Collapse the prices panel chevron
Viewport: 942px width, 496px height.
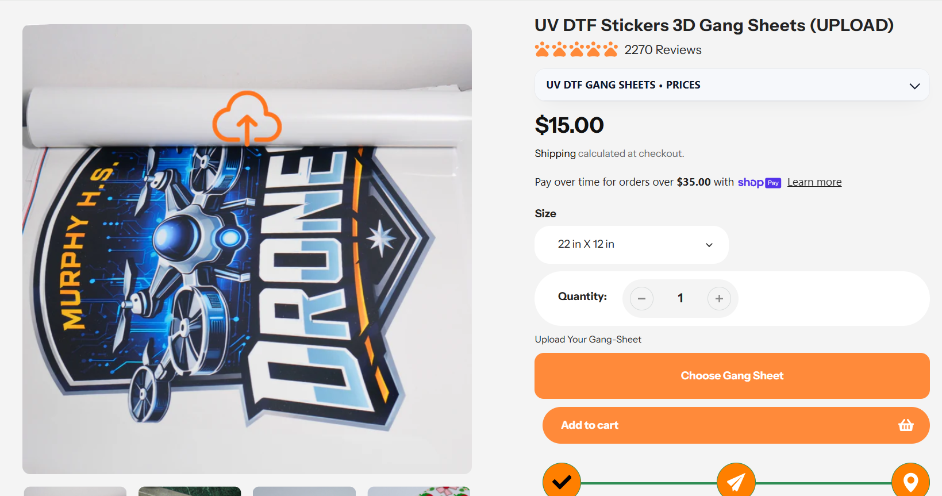click(x=915, y=85)
